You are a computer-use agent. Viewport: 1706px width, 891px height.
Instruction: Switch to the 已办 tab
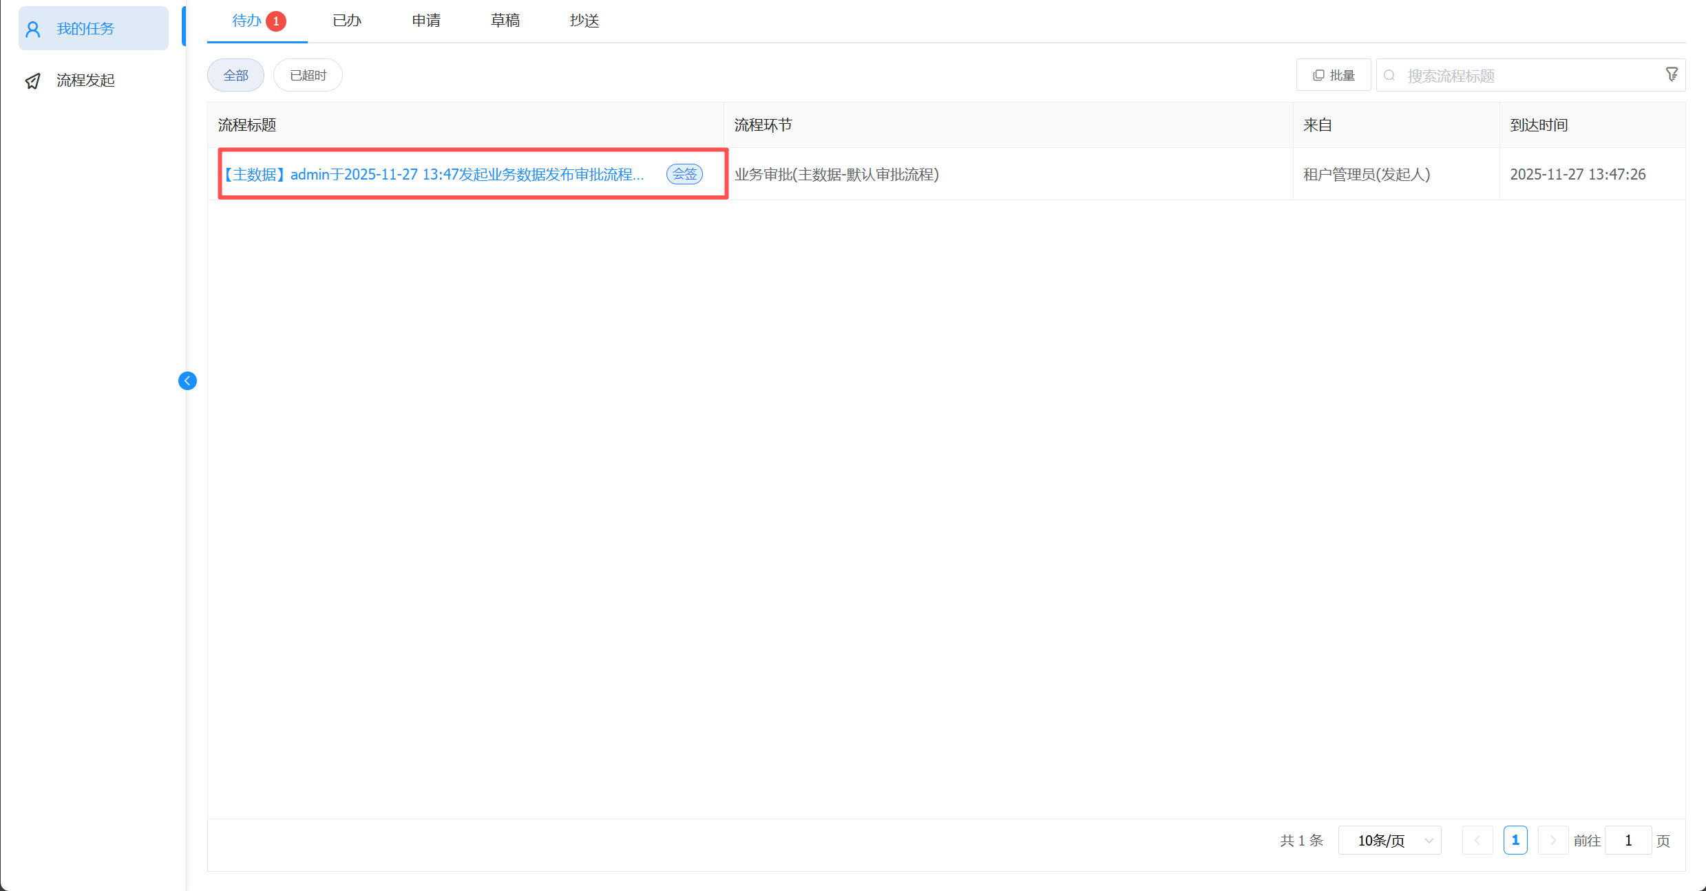pos(347,21)
